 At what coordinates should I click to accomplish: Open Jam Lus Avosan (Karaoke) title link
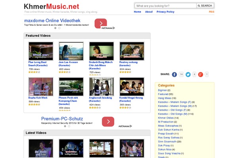(x=68, y=64)
